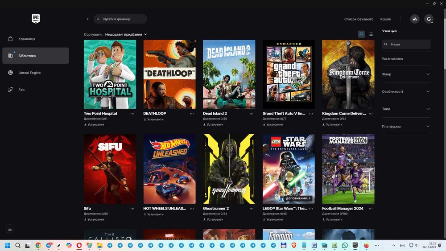446x251 pixels.
Task: Expand the Особливості filter
Action: (406, 91)
